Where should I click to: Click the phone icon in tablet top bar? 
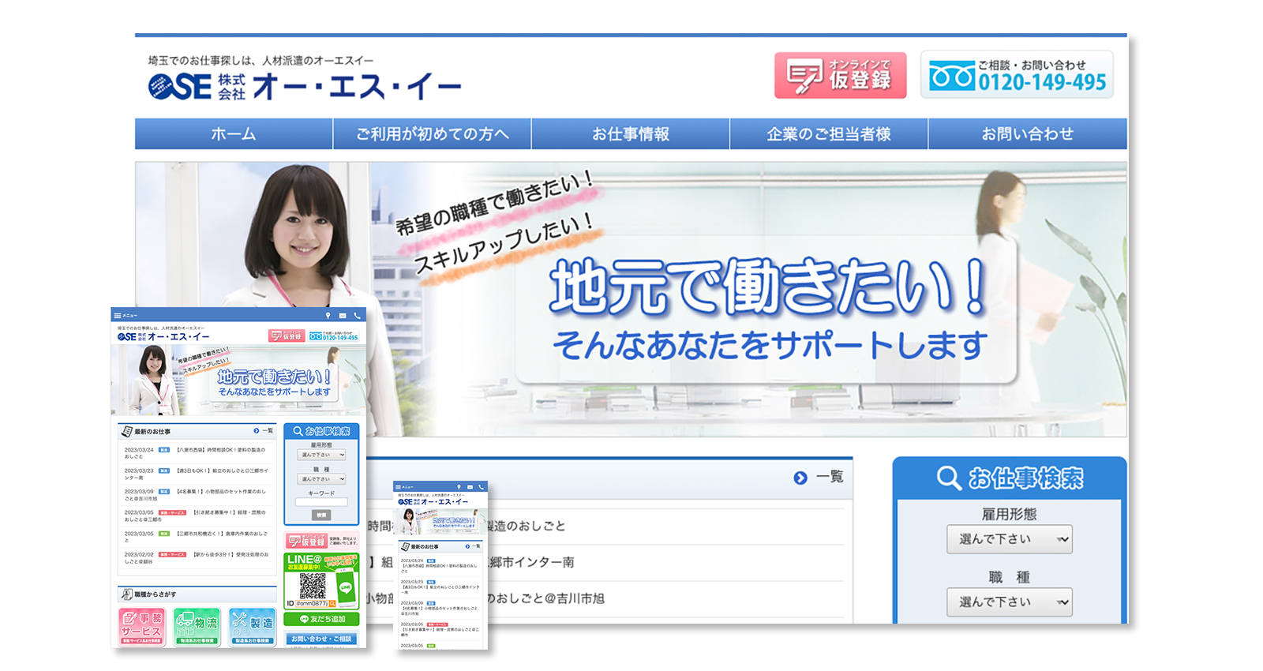pyautogui.click(x=357, y=315)
